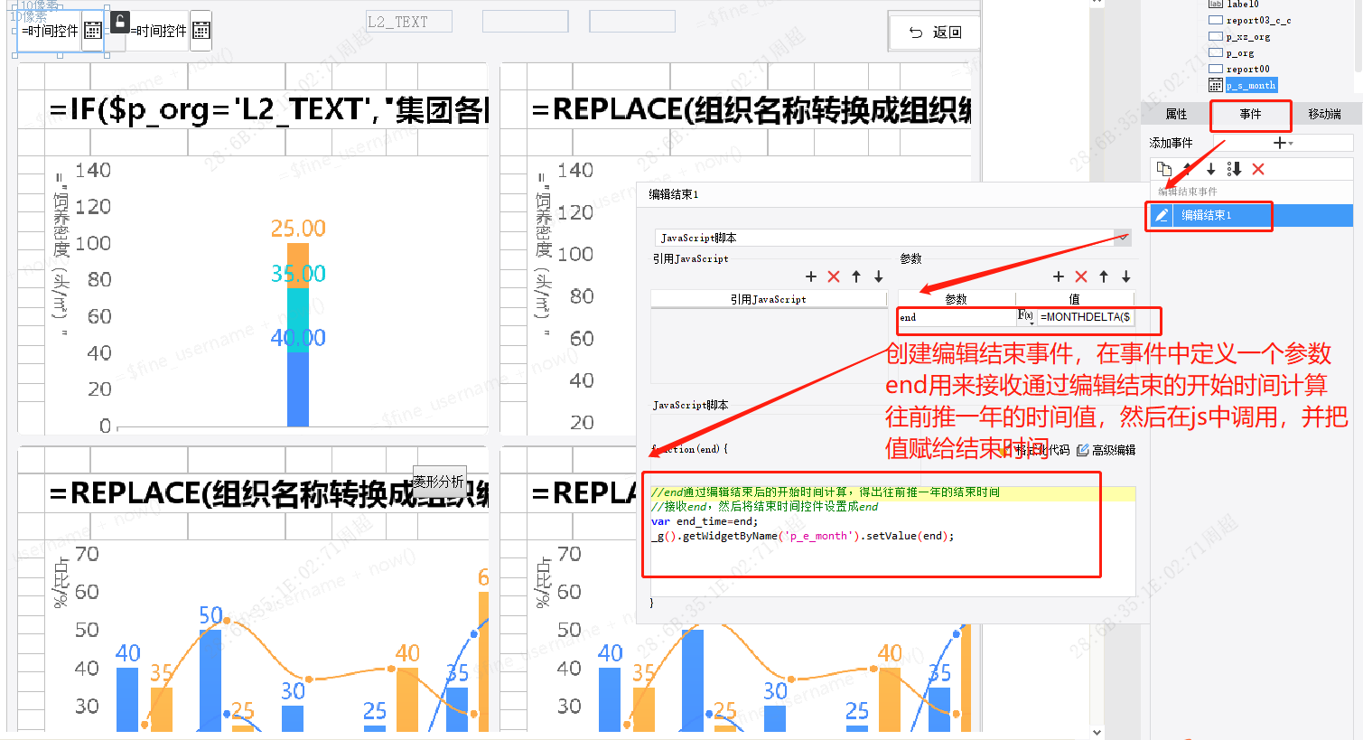Switch to the 事件 tab
This screenshot has height=740, width=1363.
coord(1250,114)
